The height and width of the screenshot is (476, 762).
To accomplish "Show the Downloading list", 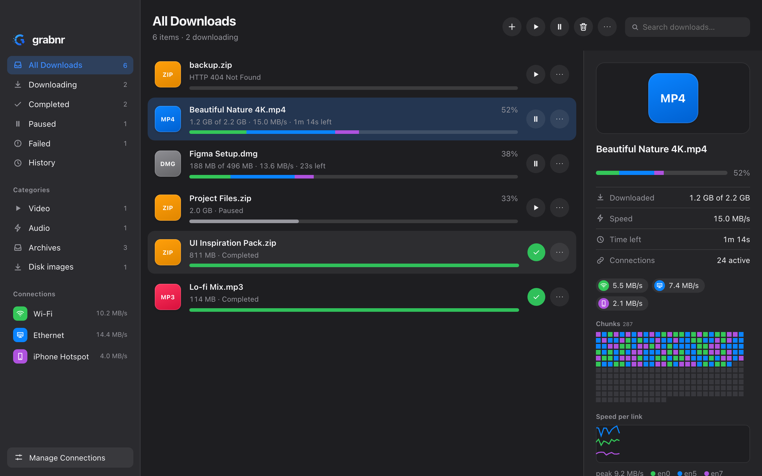I will pyautogui.click(x=70, y=85).
